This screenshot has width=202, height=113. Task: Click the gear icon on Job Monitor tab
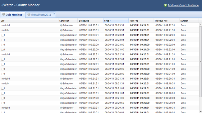pos(4,14)
